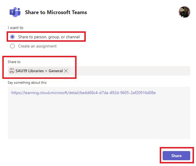Click the Microsoft Teams logo icon
The image size is (196, 166).
pos(15,12)
